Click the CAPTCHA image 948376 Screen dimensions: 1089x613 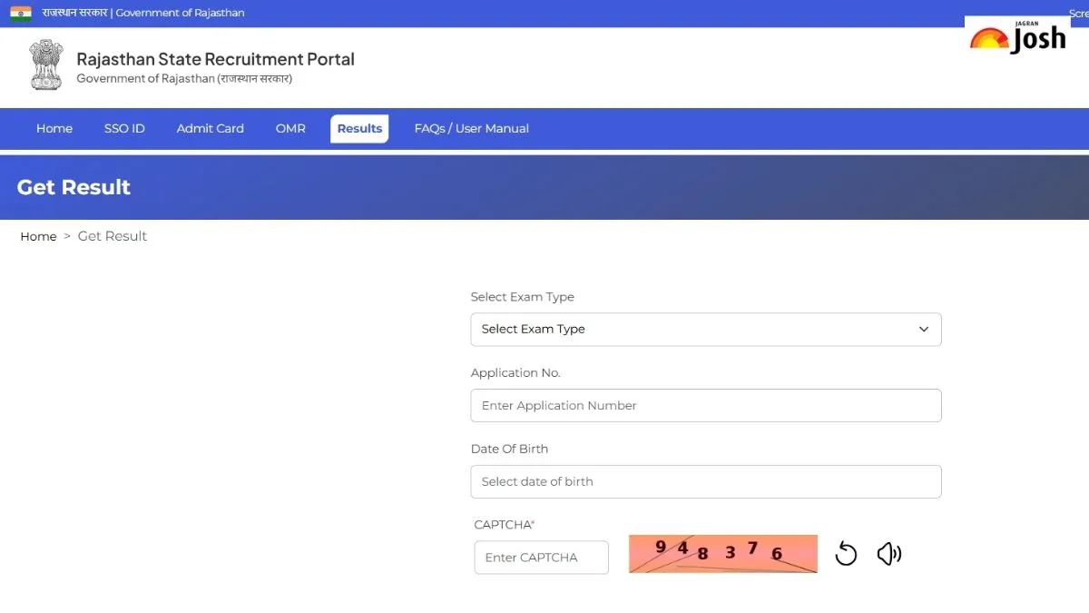(723, 554)
